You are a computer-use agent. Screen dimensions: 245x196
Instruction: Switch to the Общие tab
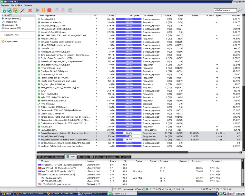point(43,157)
